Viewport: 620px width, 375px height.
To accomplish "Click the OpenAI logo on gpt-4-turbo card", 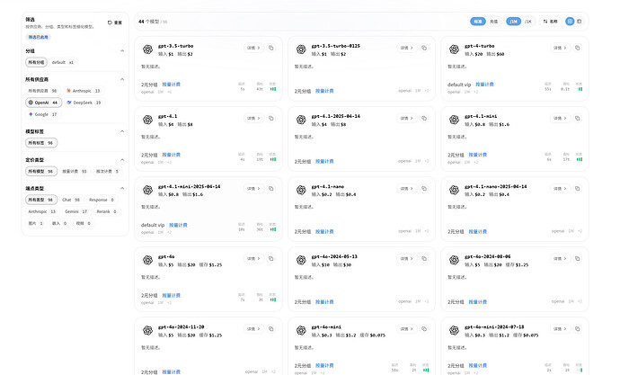I will (x=454, y=49).
